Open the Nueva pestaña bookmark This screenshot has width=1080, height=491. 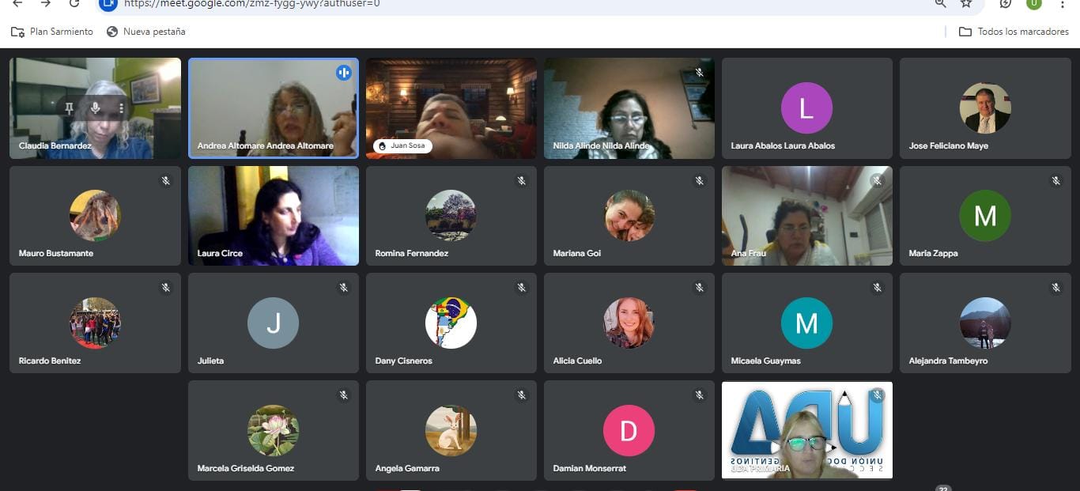pos(145,32)
